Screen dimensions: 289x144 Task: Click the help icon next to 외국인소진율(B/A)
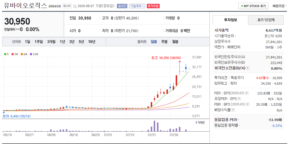point(247,68)
